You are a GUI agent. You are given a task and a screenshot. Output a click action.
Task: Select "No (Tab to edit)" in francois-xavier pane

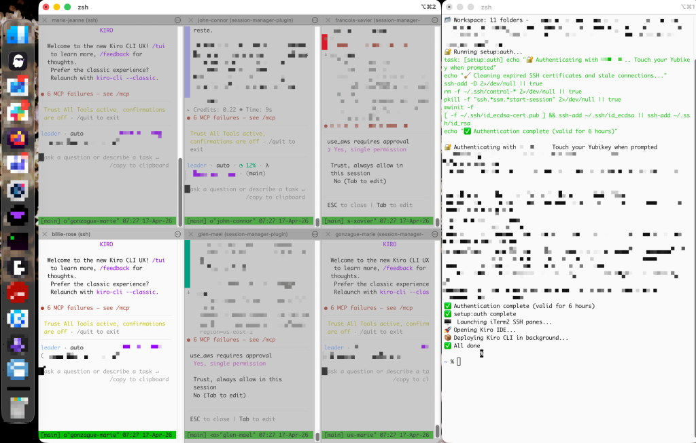pyautogui.click(x=360, y=181)
